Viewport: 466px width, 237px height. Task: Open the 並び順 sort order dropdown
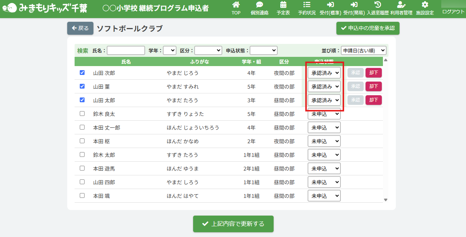(x=363, y=51)
